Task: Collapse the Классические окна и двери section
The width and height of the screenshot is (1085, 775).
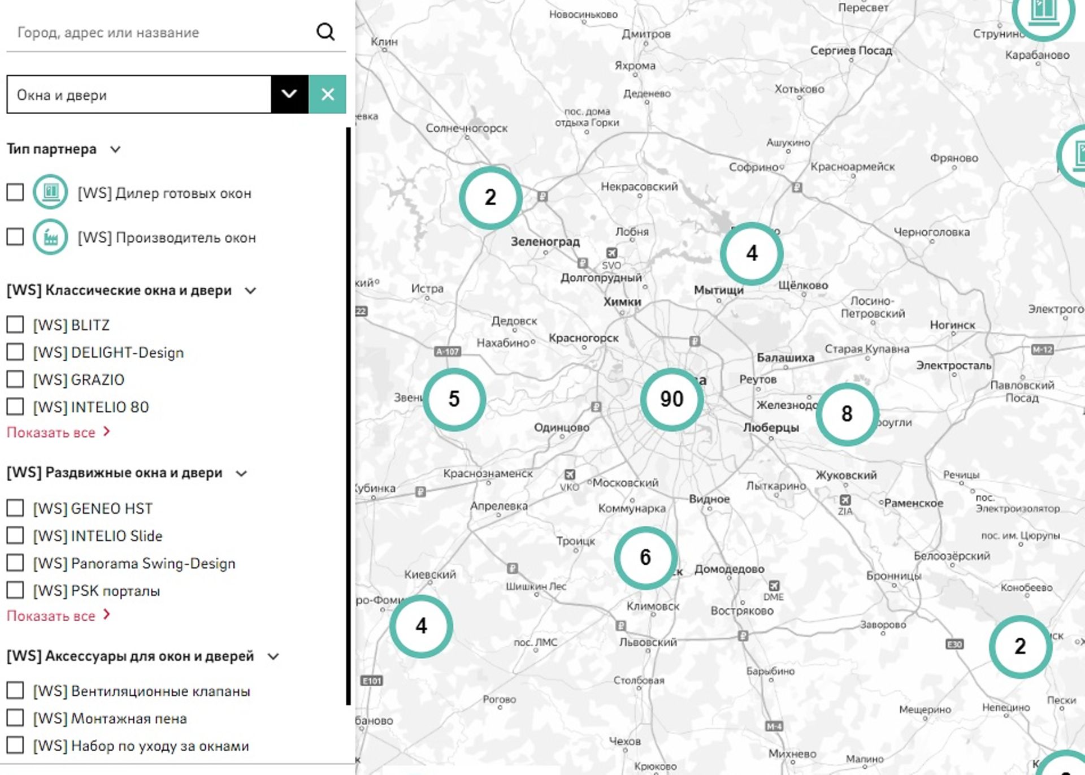Action: (250, 291)
